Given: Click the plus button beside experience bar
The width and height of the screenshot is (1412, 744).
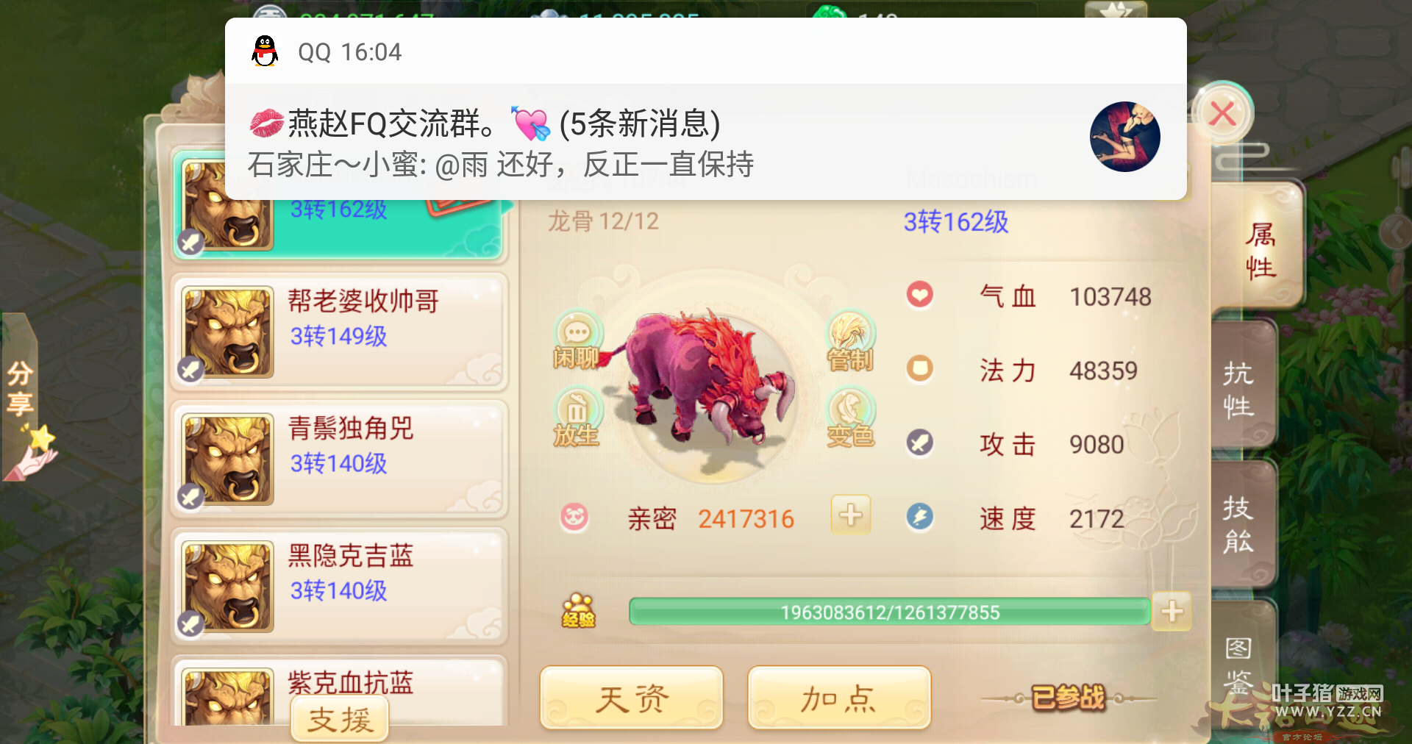Looking at the screenshot, I should 1172,611.
